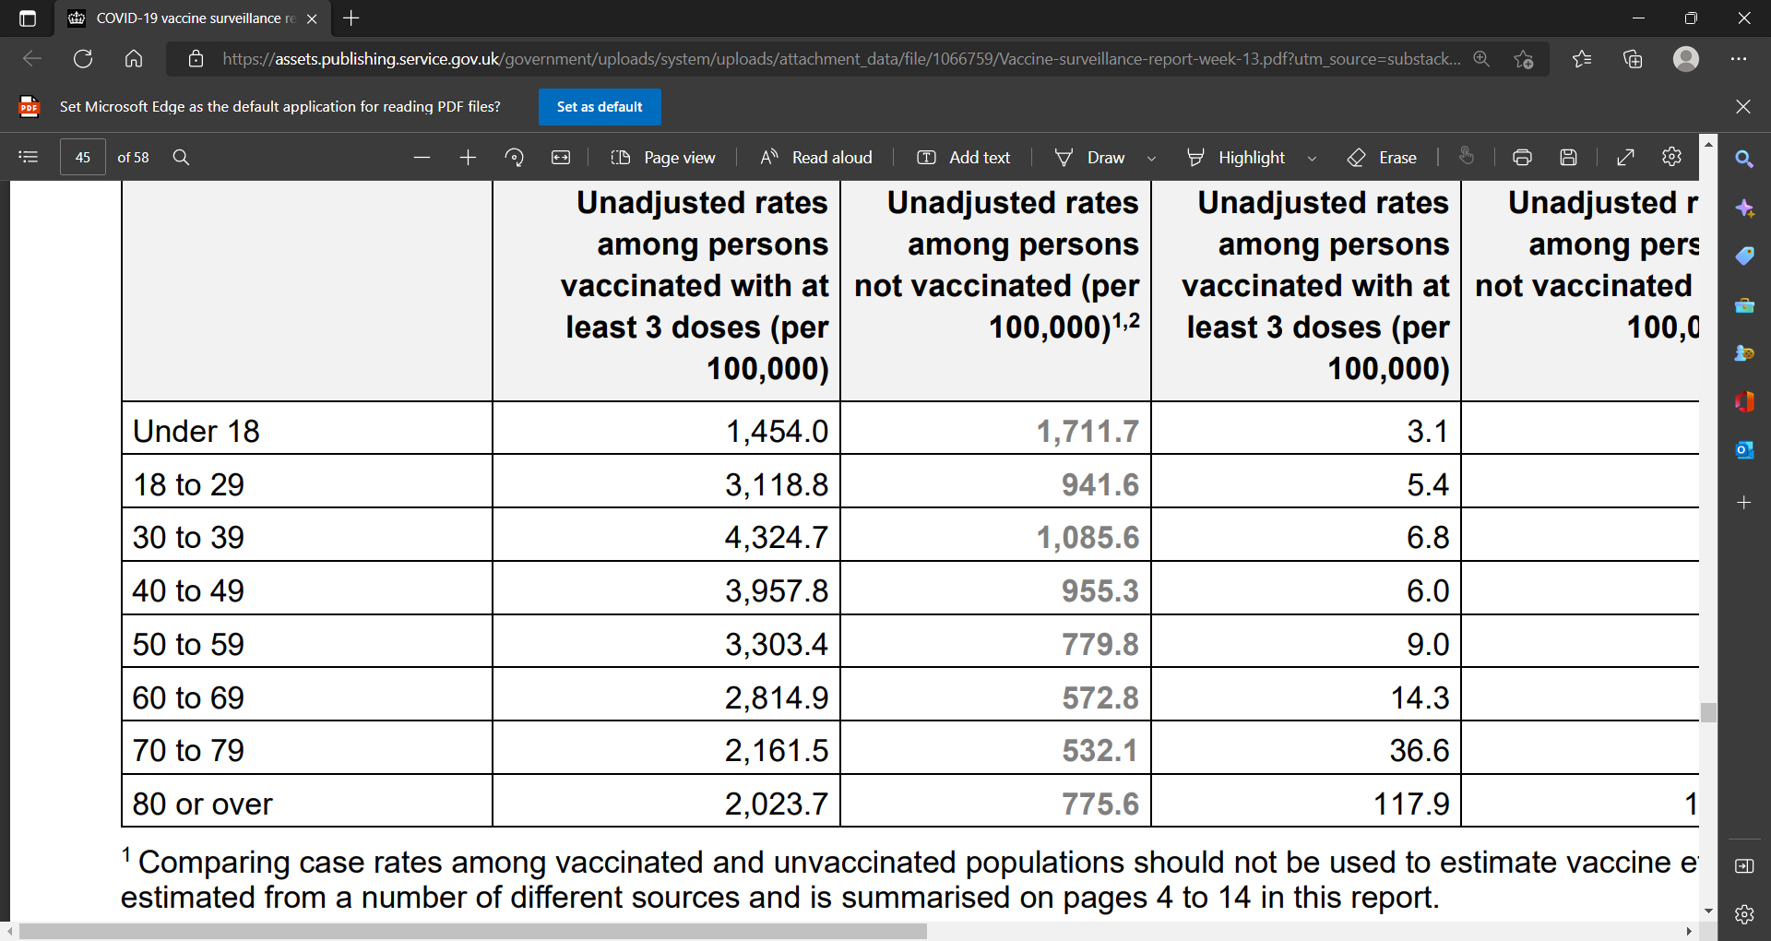The width and height of the screenshot is (1771, 941).
Task: Activate the Highlight tool
Action: 1236,158
